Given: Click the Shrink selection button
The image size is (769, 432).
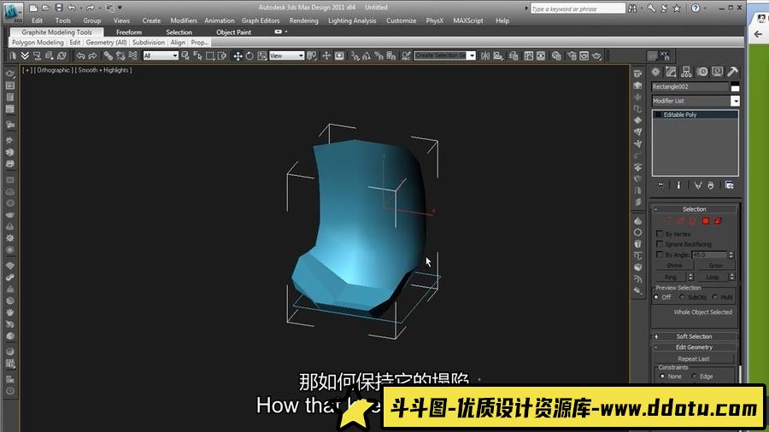Looking at the screenshot, I should [674, 266].
